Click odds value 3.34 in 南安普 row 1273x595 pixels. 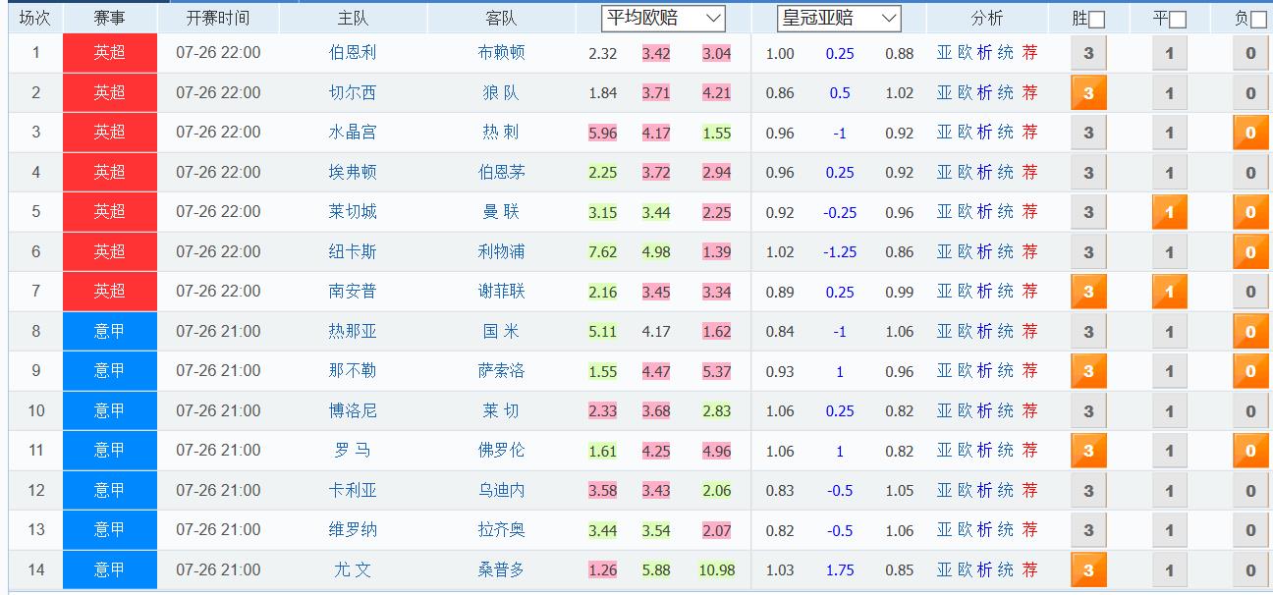click(x=717, y=292)
